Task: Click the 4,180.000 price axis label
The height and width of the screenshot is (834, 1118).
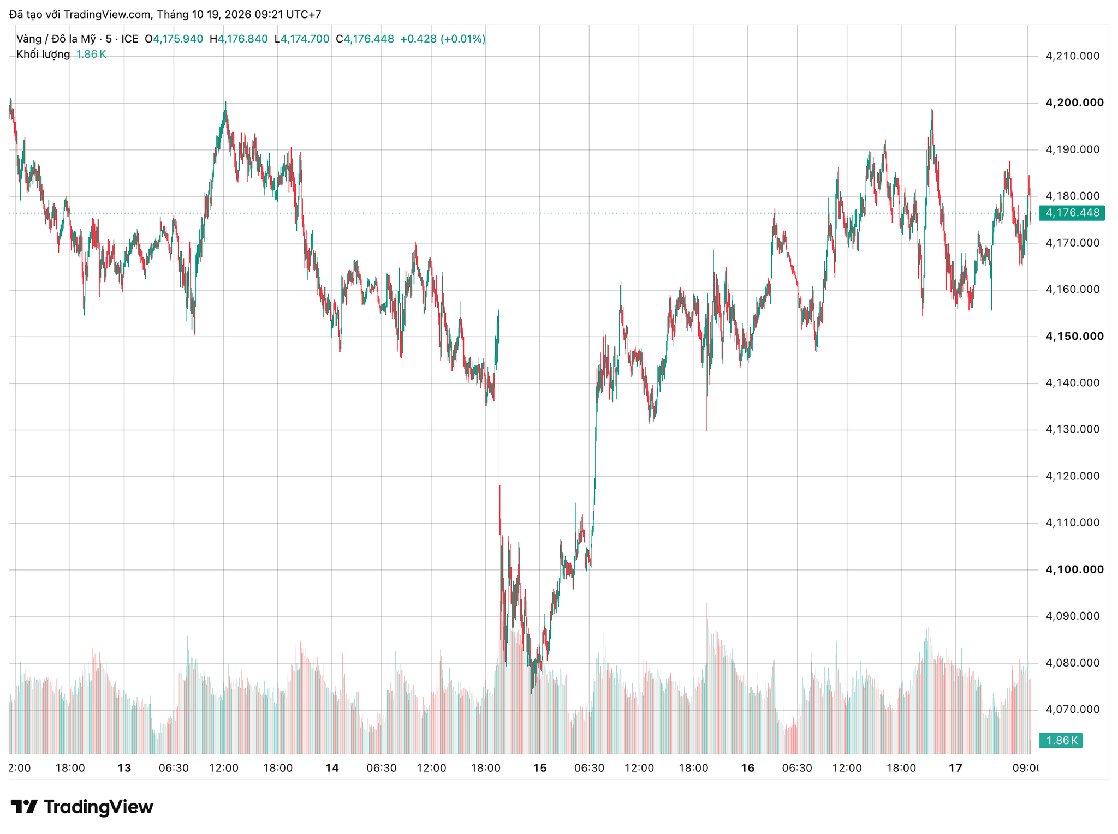Action: (x=1072, y=196)
